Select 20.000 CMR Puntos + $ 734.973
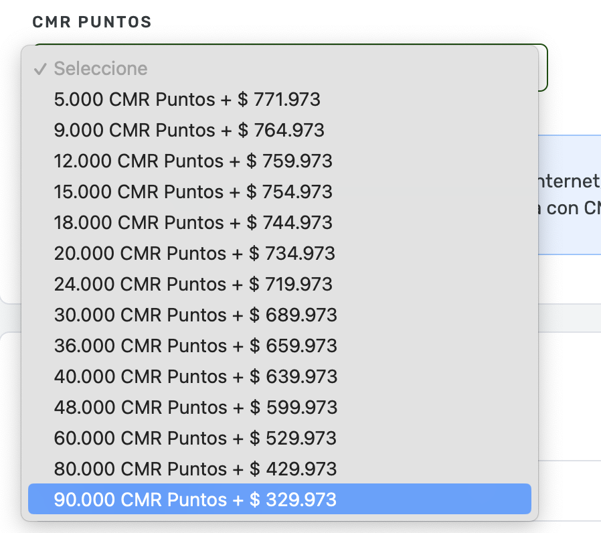The width and height of the screenshot is (601, 533). (194, 253)
